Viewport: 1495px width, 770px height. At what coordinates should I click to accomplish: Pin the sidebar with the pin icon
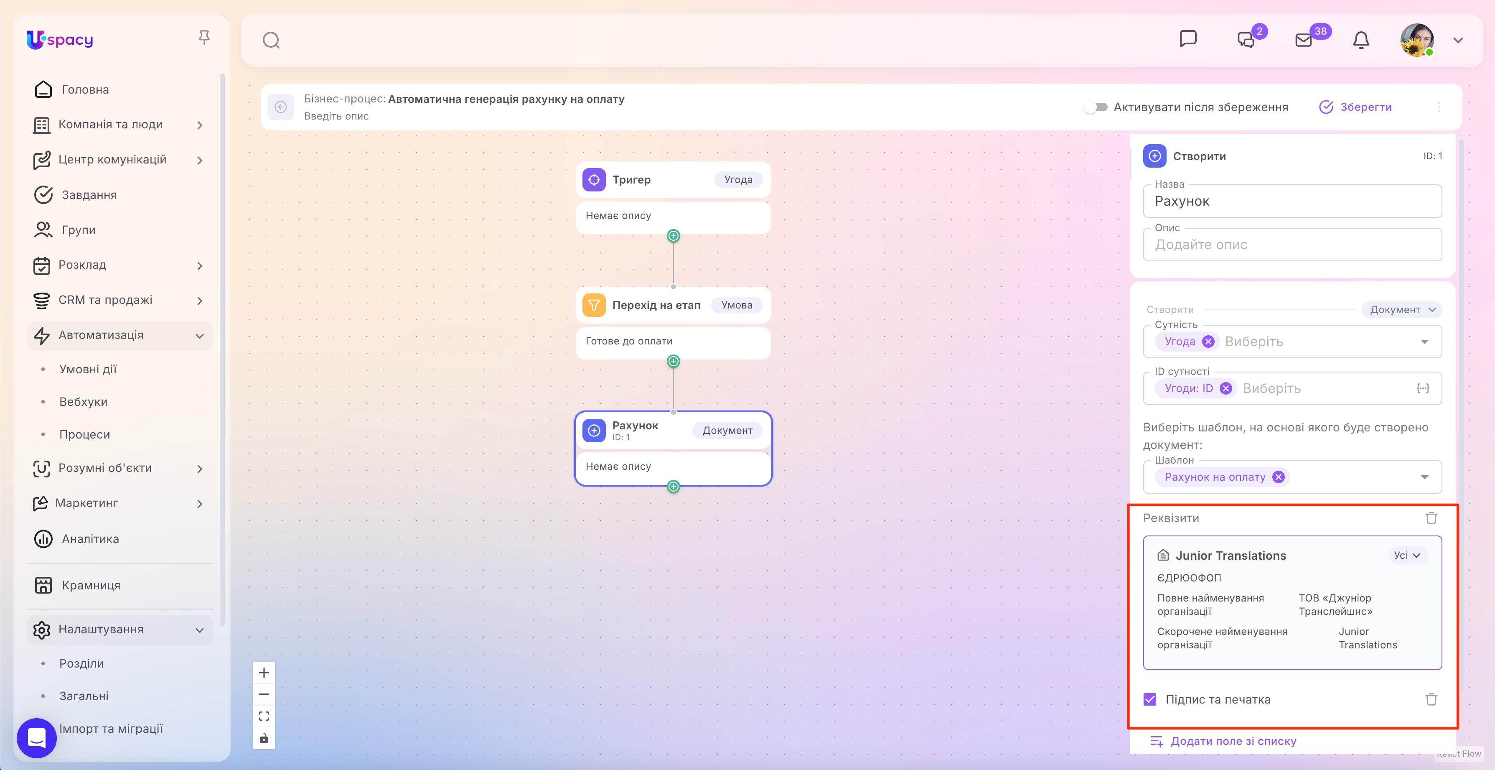204,38
